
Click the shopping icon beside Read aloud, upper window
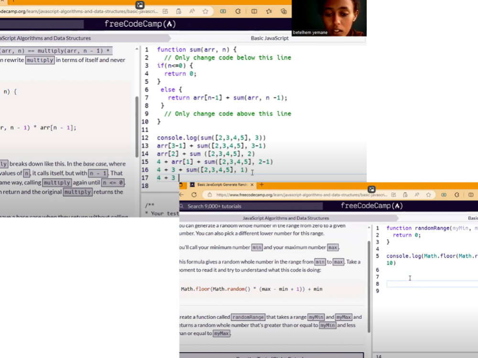[179, 11]
